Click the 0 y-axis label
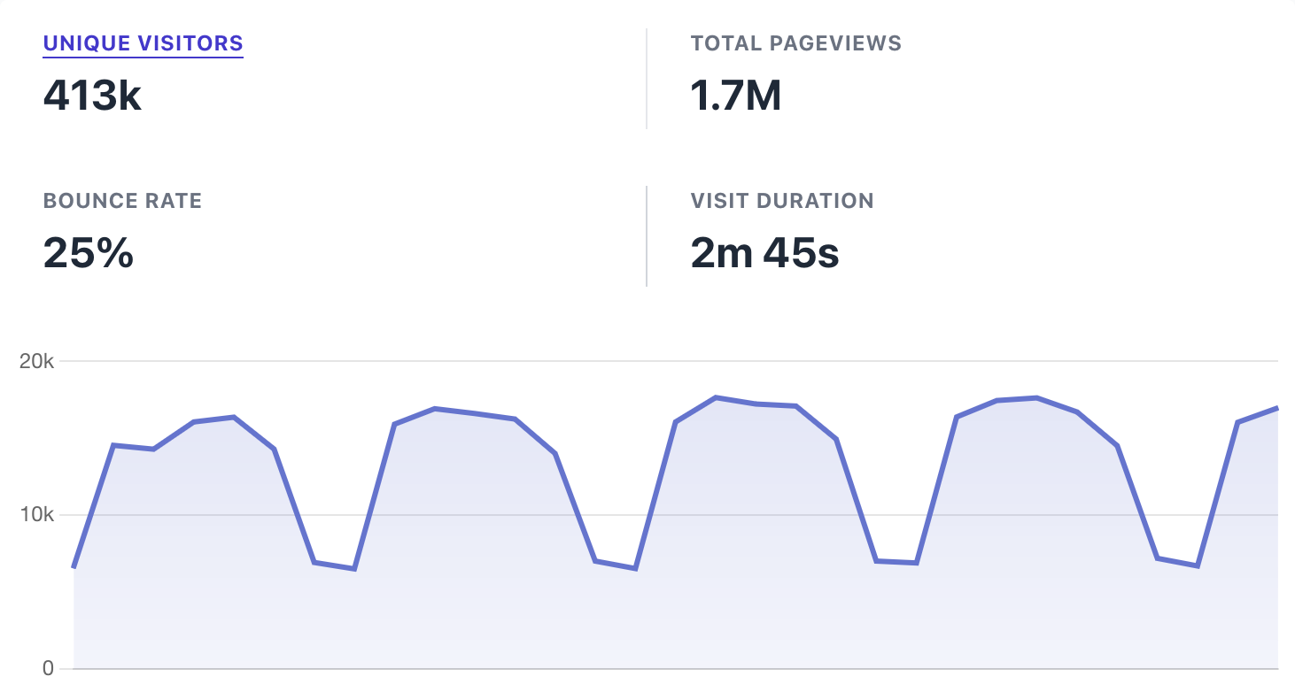 tap(49, 669)
